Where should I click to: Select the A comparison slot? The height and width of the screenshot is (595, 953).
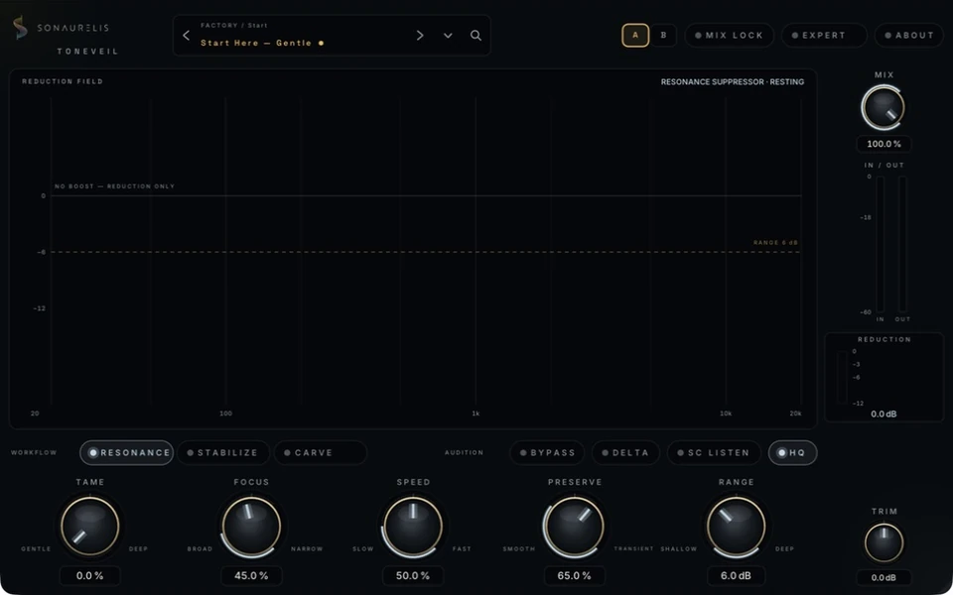pos(635,36)
